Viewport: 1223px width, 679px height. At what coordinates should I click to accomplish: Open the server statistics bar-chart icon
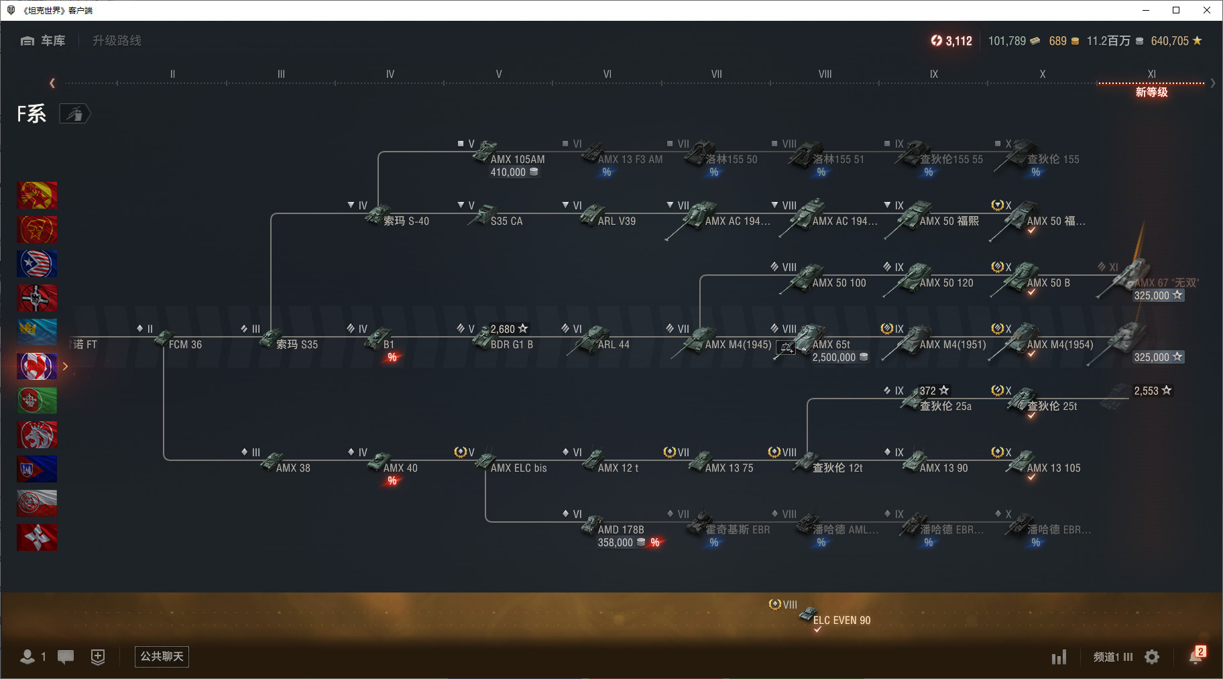1059,657
